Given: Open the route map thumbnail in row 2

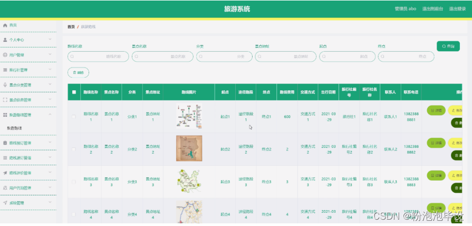Looking at the screenshot, I should tap(189, 149).
